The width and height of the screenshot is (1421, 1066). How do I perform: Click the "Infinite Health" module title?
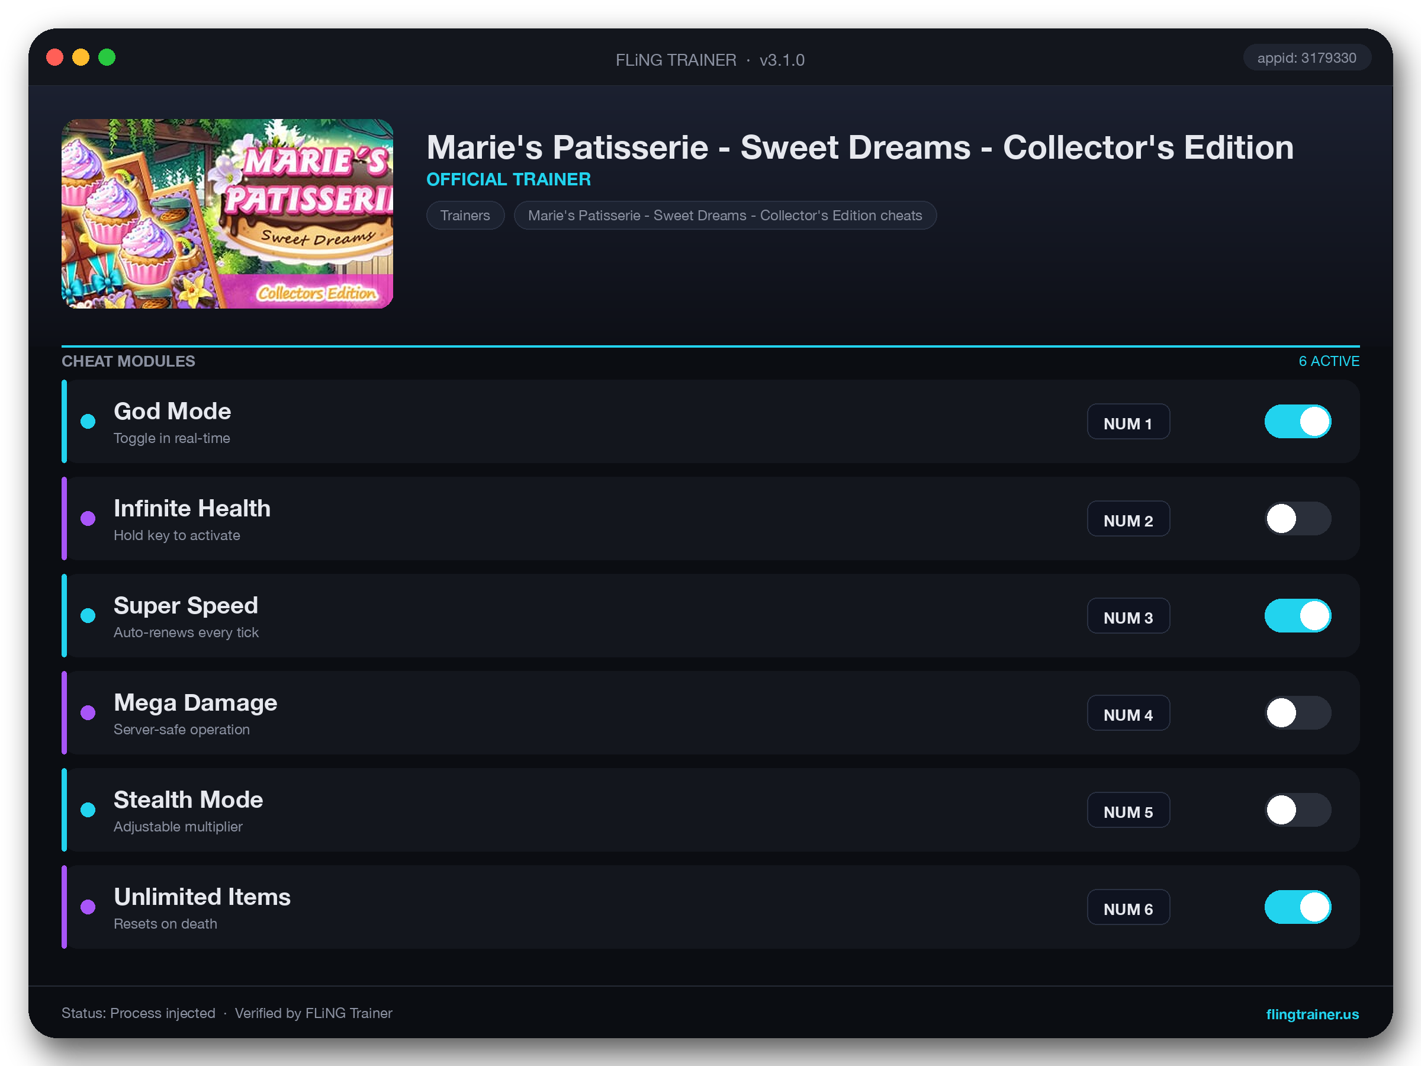(192, 508)
